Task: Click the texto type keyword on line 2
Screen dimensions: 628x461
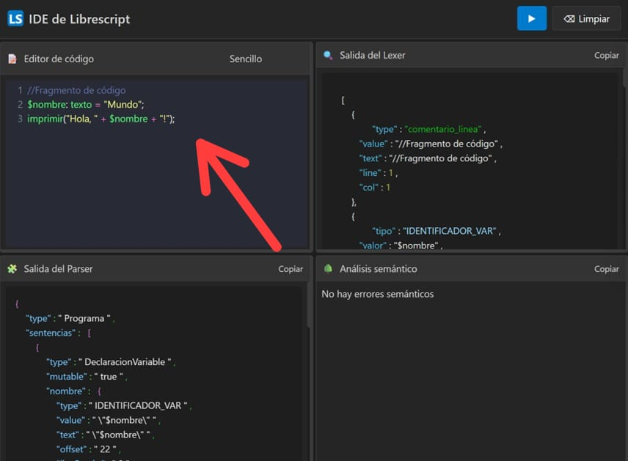Action: tap(81, 105)
